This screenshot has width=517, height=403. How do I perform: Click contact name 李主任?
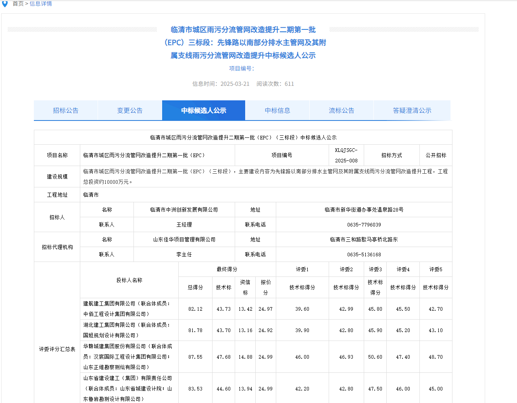pos(184,254)
